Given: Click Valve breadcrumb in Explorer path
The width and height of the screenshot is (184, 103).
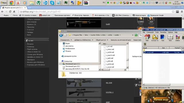Looking at the screenshot, I should point(86,35).
